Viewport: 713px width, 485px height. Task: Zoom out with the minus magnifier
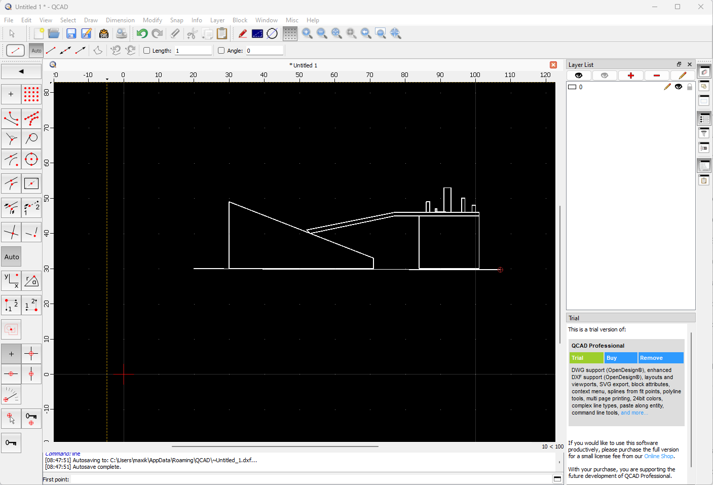point(322,33)
